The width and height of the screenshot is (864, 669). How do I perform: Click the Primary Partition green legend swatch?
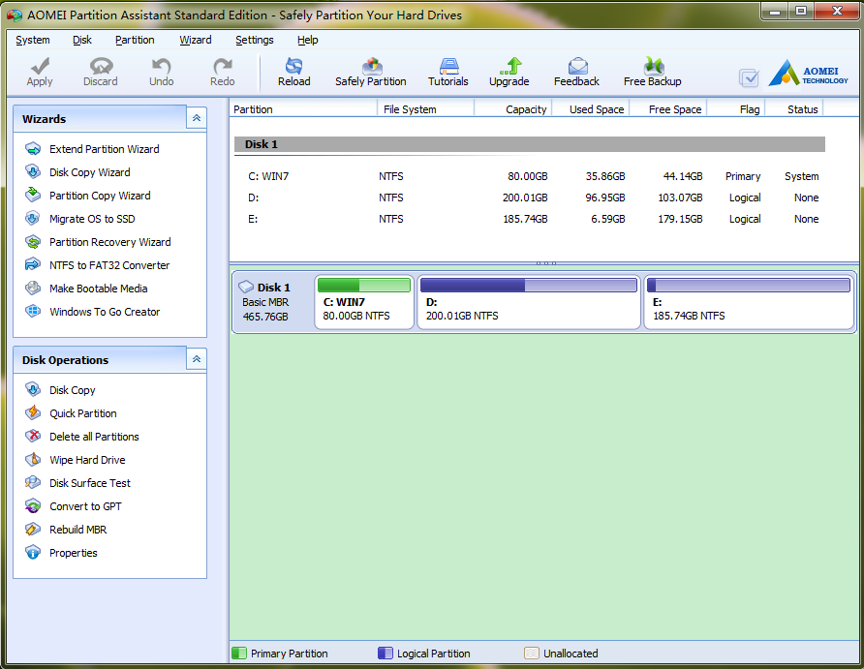[x=239, y=654]
